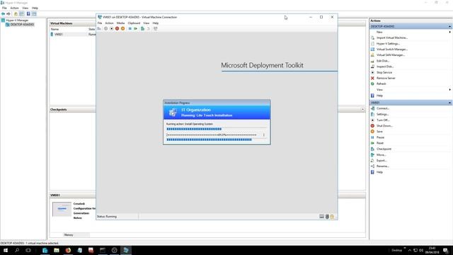Click Rename action for VM001
This screenshot has height=255, width=453.
[x=382, y=166]
